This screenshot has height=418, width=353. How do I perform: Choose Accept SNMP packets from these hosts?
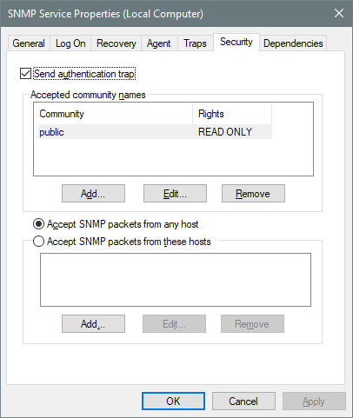click(x=38, y=242)
